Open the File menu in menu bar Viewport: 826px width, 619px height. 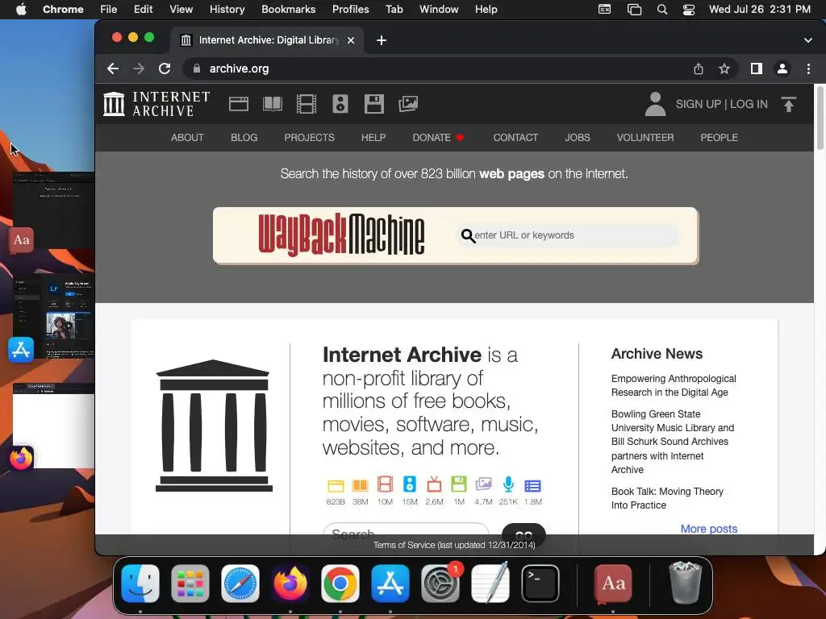click(x=109, y=9)
